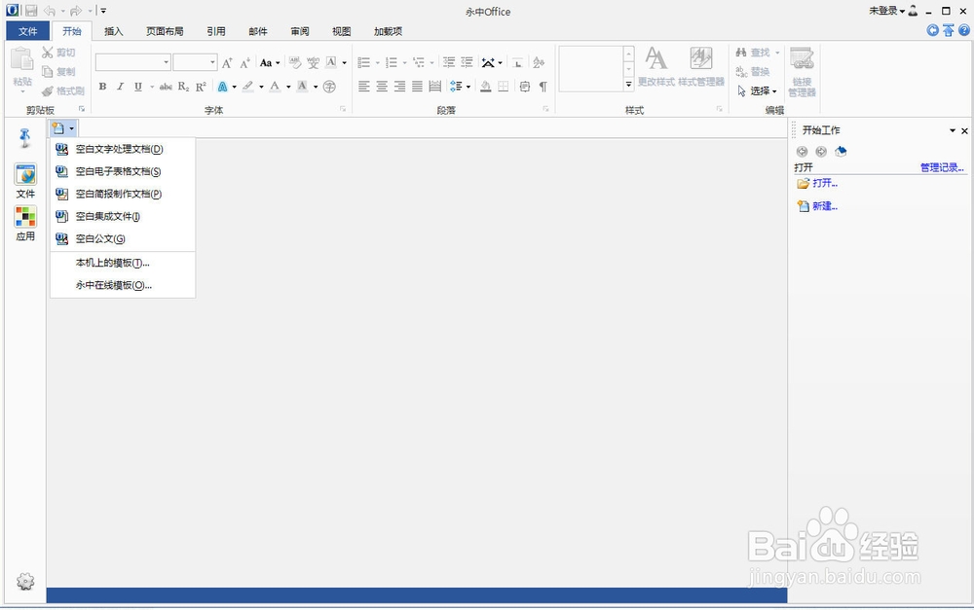Screen dimensions: 974x610
Task: Click the show paragraph marks ¶ icon
Action: click(543, 87)
